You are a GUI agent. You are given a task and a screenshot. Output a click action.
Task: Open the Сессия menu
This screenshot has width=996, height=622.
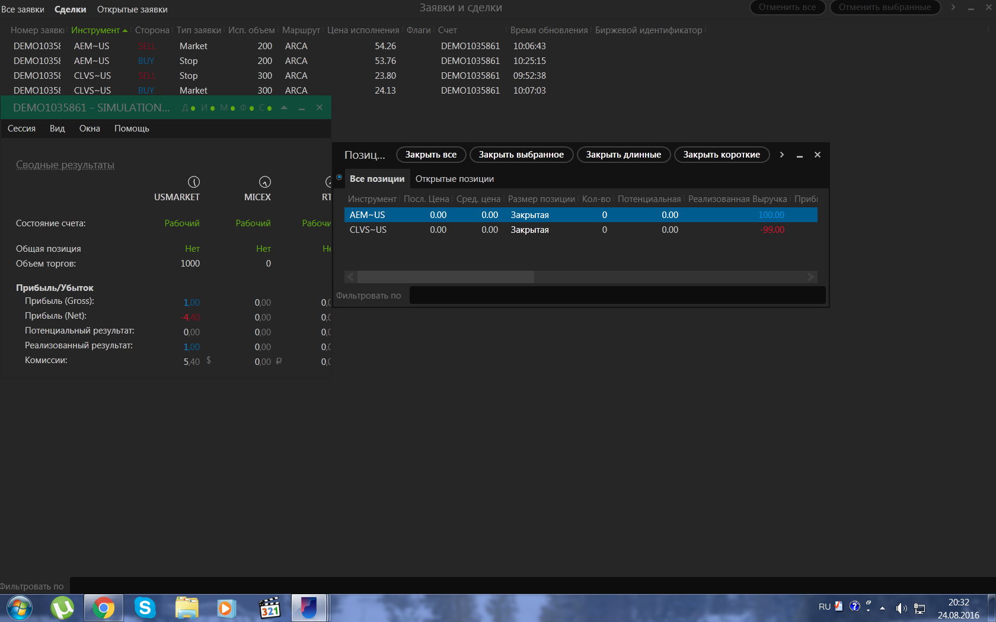(x=21, y=129)
